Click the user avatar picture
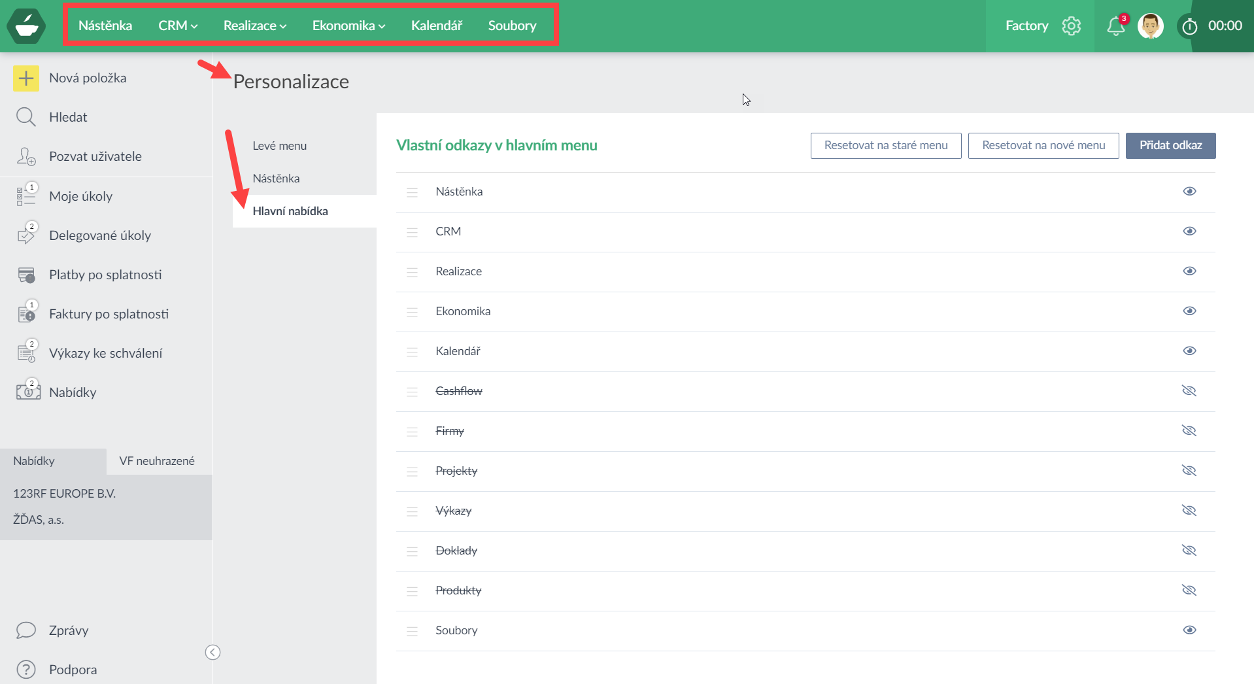 coord(1150,26)
